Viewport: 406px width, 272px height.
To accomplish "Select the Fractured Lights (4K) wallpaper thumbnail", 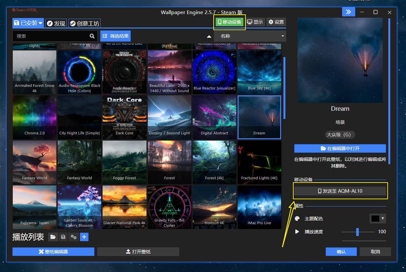I will (x=259, y=162).
